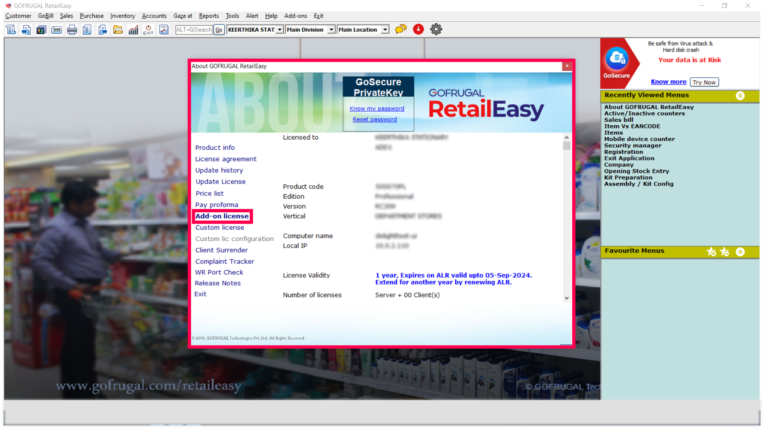Open the Main Division dropdown
The image size is (764, 429).
point(331,30)
